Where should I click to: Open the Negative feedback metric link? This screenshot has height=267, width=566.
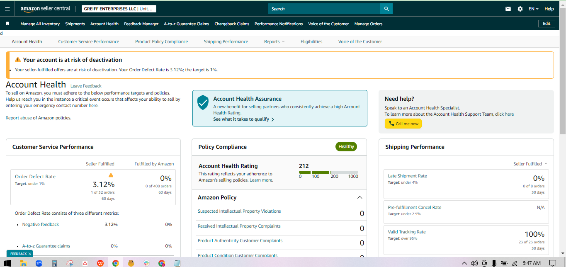click(41, 224)
